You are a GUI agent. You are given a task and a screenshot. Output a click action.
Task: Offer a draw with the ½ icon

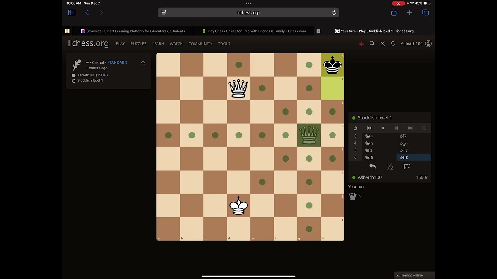tap(390, 167)
